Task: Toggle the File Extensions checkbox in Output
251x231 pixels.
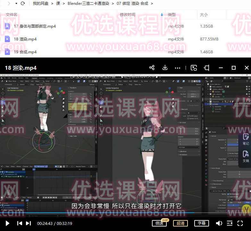Action: point(229,194)
